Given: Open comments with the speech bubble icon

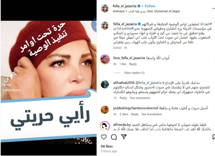Looking at the screenshot, I should (114, 137).
